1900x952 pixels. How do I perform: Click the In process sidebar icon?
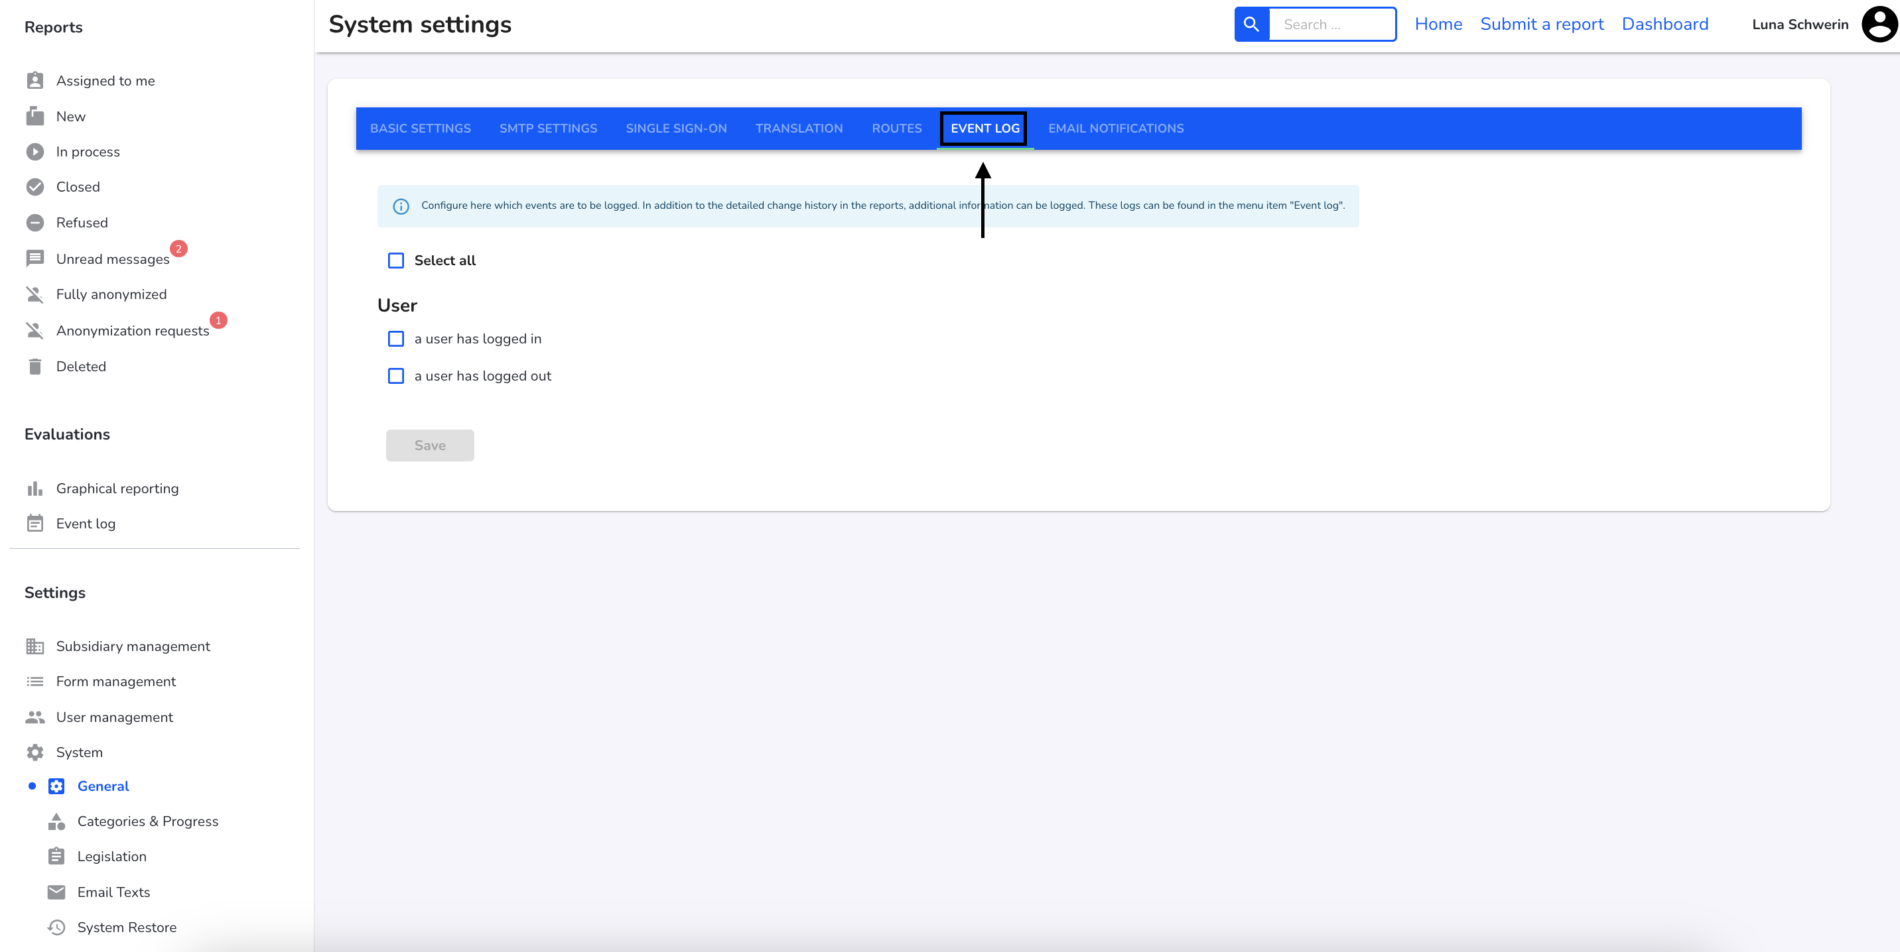coord(35,152)
